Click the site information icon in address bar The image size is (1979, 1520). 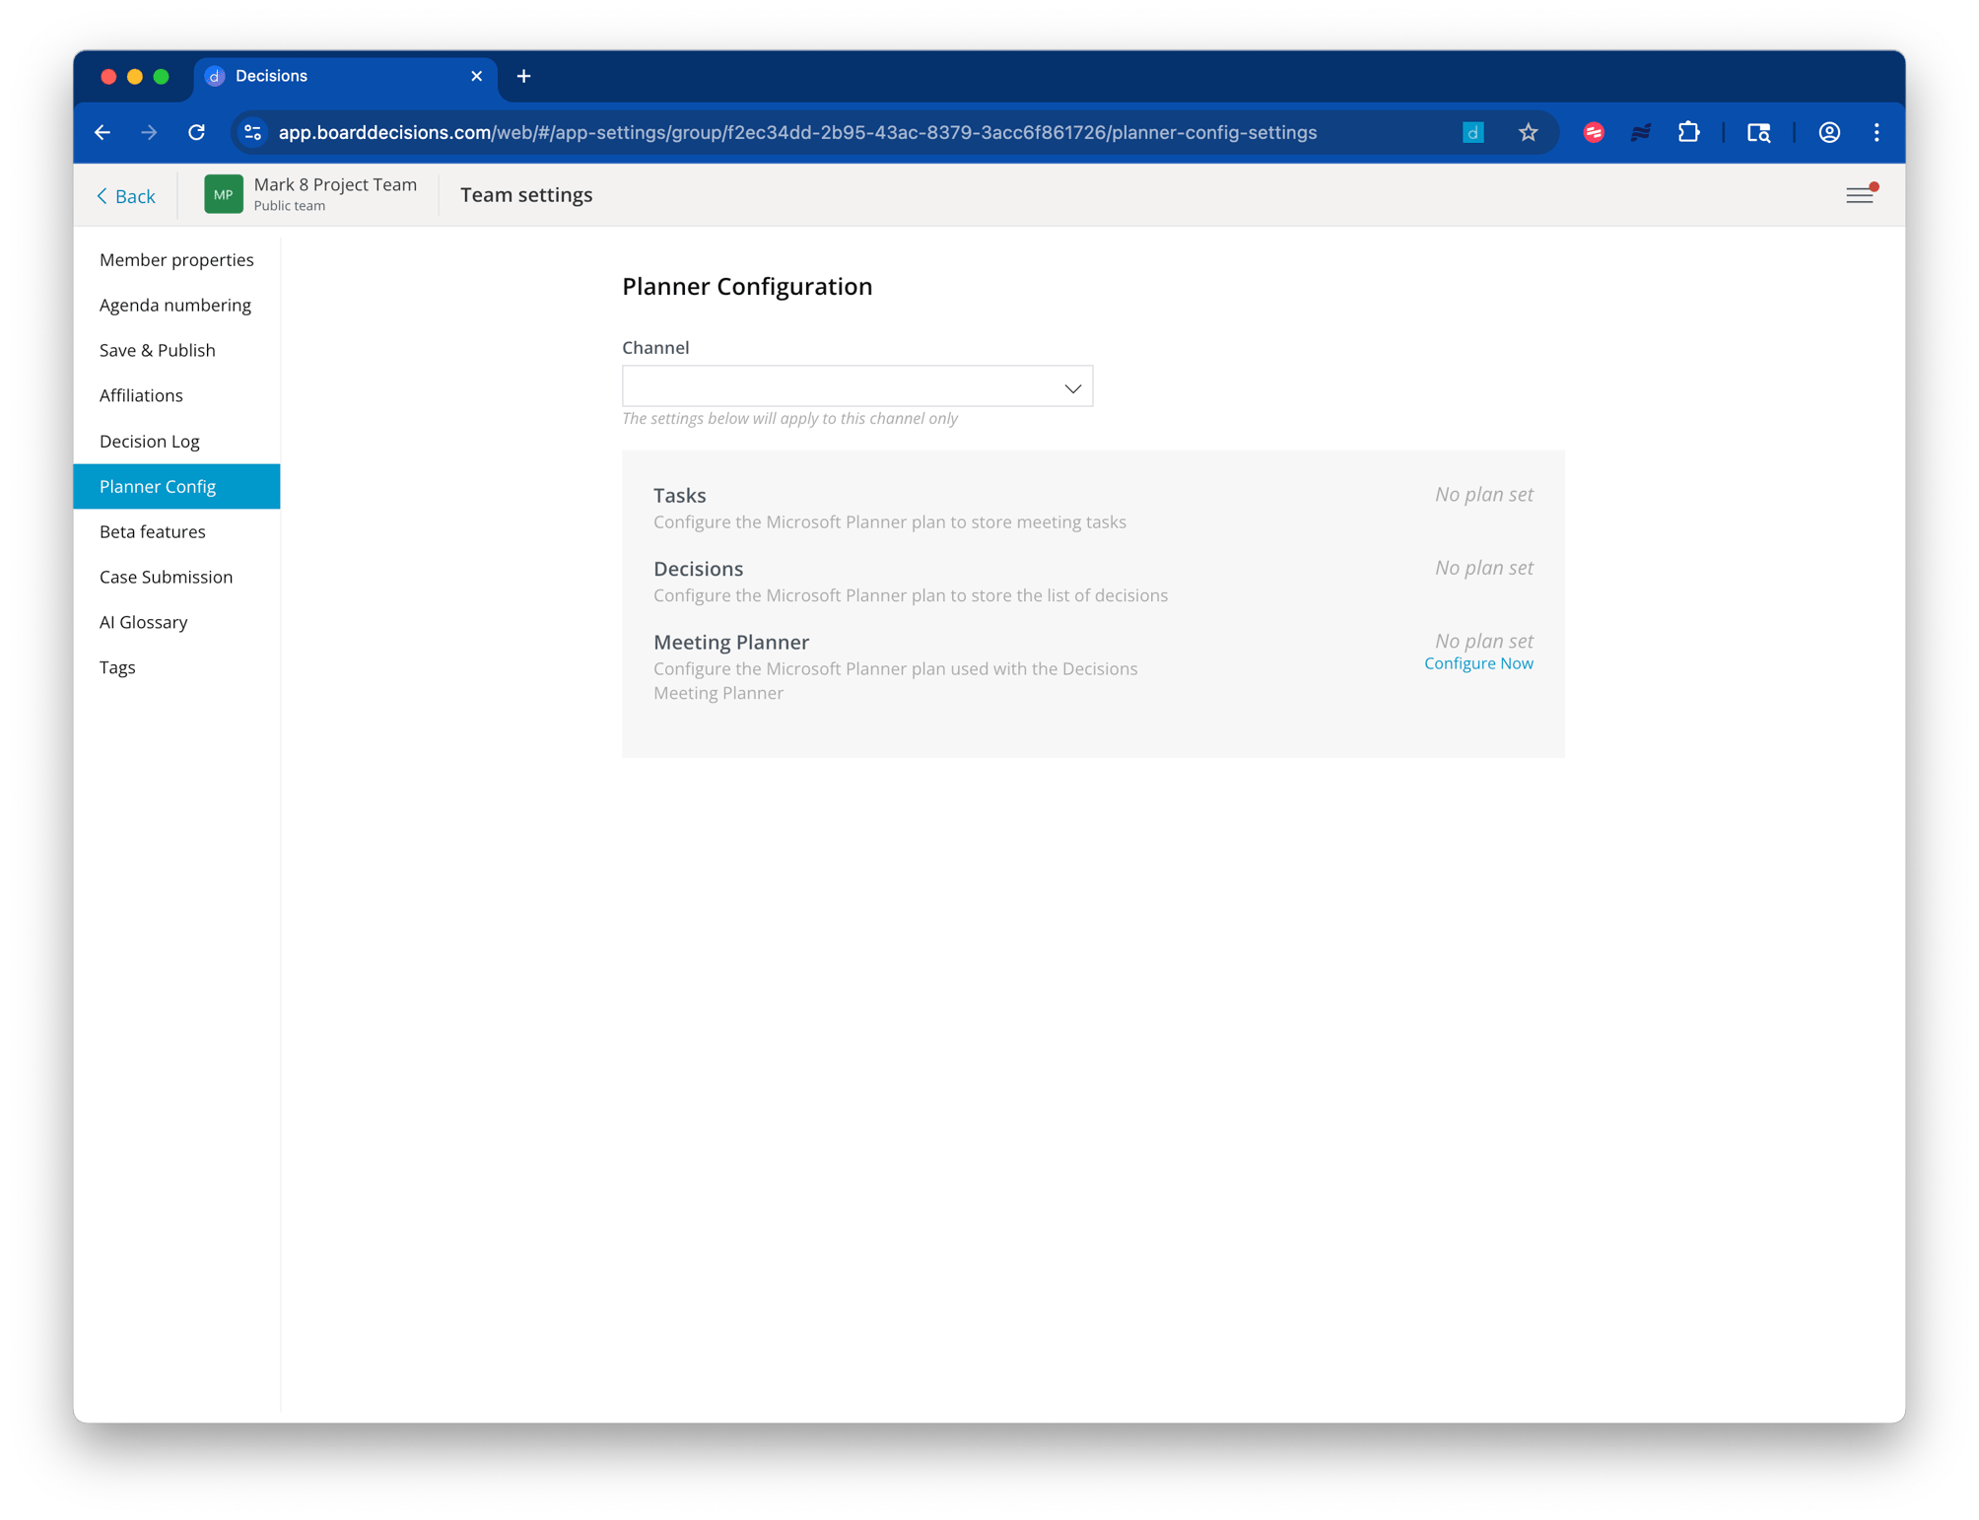253,132
